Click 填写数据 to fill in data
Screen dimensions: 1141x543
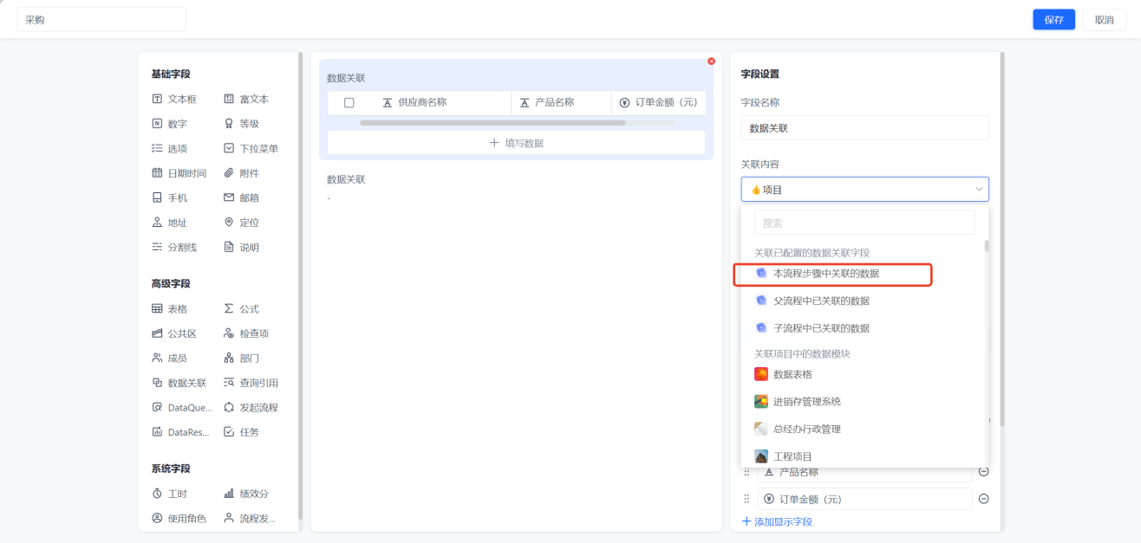[x=516, y=143]
